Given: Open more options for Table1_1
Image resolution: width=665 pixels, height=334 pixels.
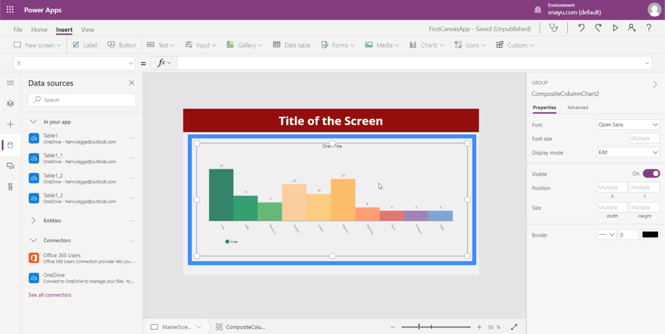Looking at the screenshot, I should (133, 158).
